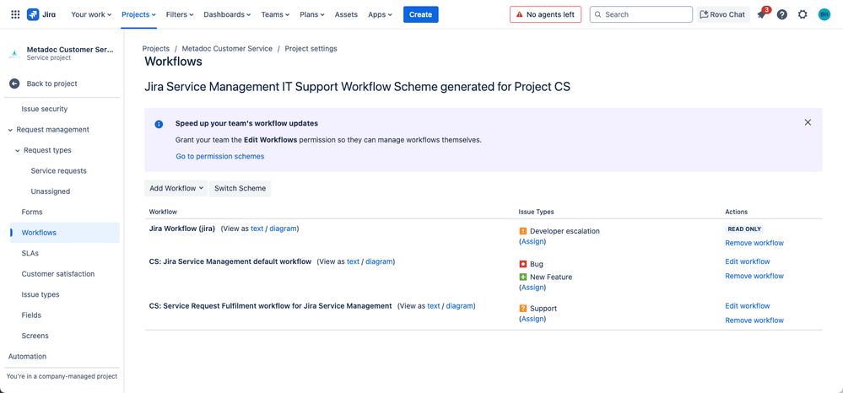View Service Request Fulfilment workflow as text
Screen dimensions: 843x393
tap(434, 306)
